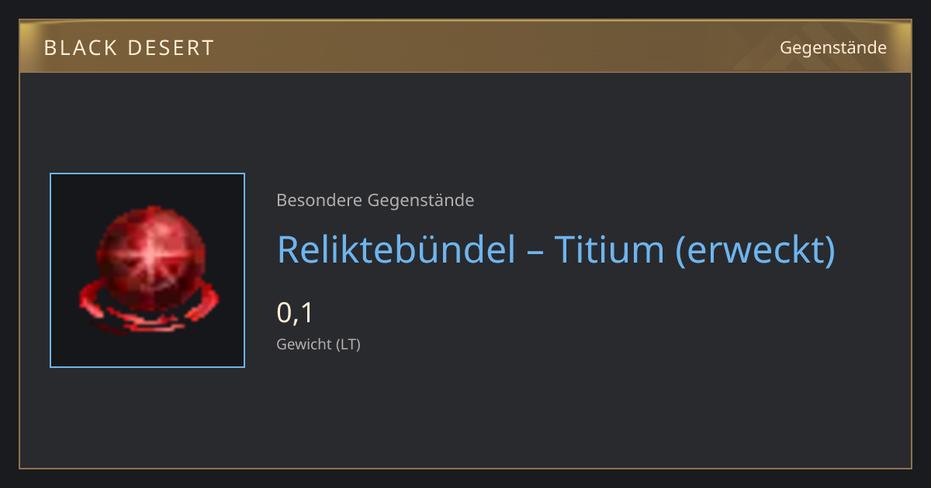Open the BLACK DESERT header title
The height and width of the screenshot is (488, 931).
pos(129,48)
